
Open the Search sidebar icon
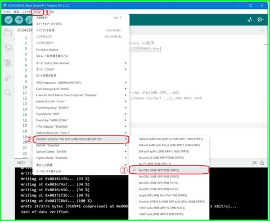pos(8,93)
